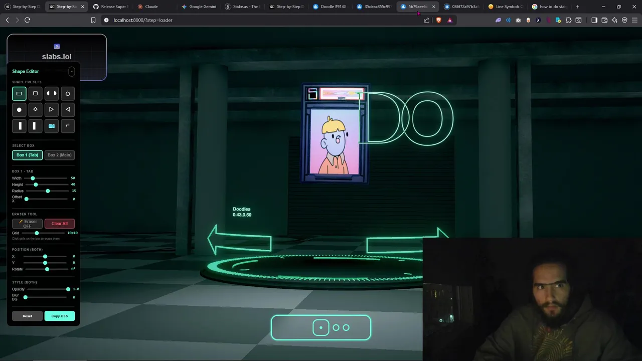The width and height of the screenshot is (642, 361).
Task: Open the browser hamburger menu
Action: pos(634,20)
